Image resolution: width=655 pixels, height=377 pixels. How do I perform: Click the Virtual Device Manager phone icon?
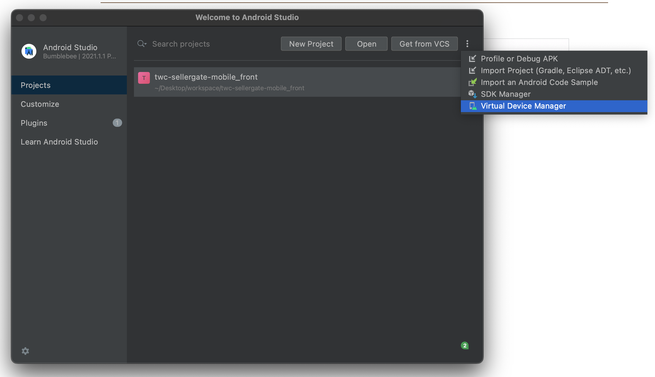473,106
